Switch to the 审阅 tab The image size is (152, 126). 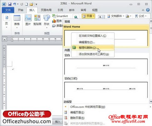click(83, 10)
